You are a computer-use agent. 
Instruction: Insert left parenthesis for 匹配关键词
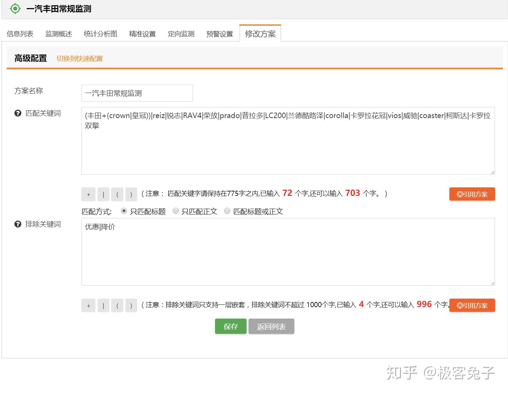(117, 194)
